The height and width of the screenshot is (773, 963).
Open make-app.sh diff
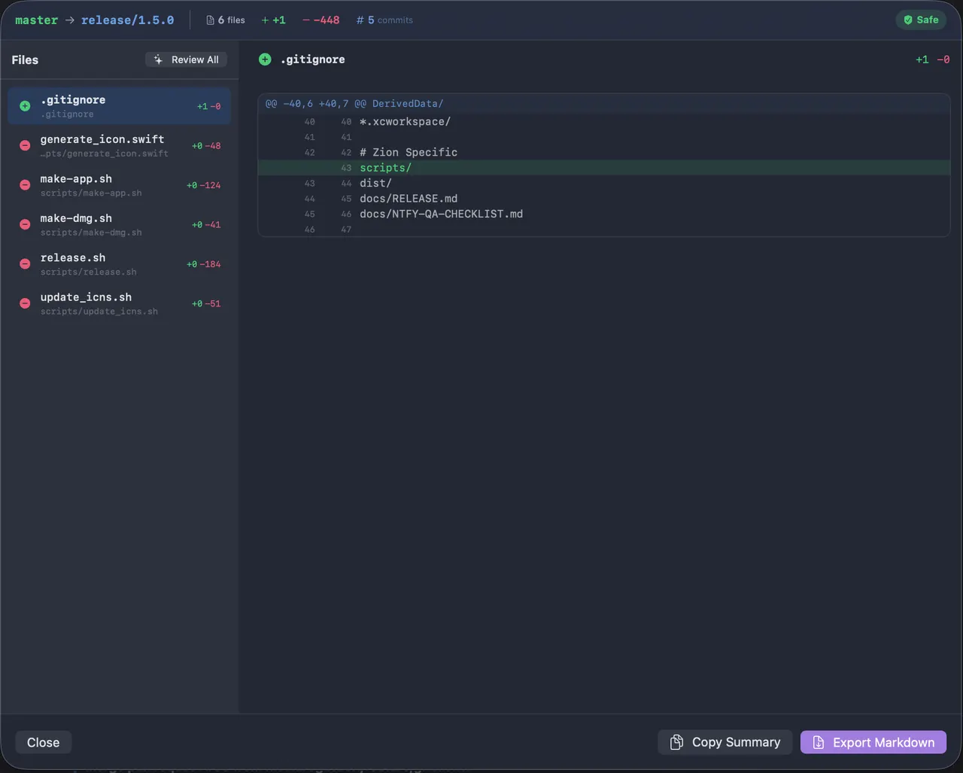(119, 185)
